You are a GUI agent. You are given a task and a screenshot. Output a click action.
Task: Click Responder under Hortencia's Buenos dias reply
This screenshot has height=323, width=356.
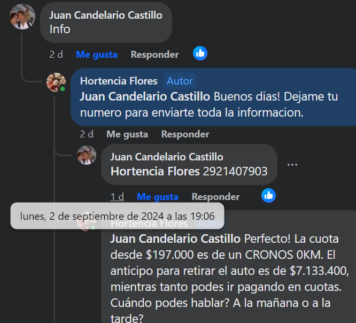[185, 134]
